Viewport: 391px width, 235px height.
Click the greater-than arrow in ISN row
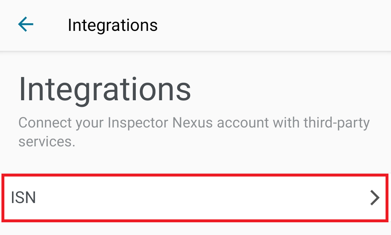point(375,198)
